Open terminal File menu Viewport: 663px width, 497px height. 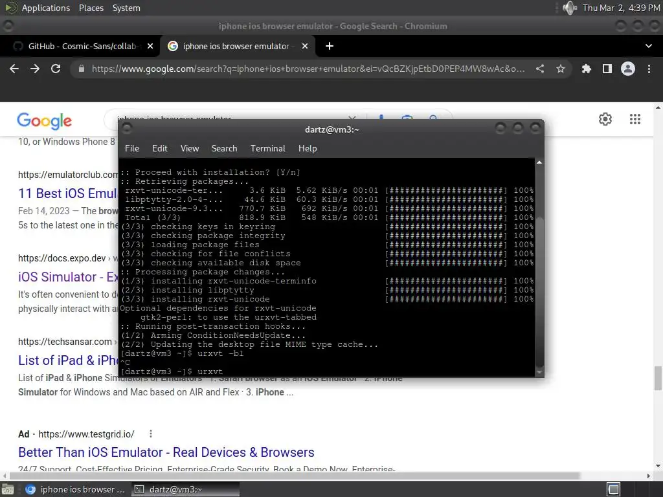[132, 148]
